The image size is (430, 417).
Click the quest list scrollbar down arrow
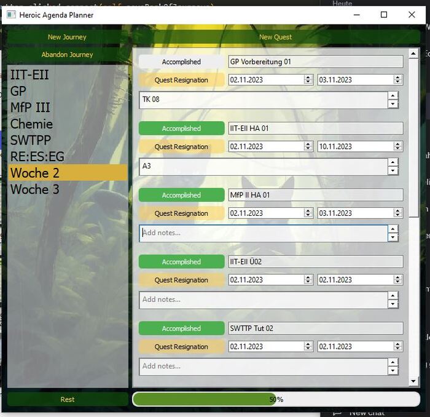pyautogui.click(x=413, y=382)
